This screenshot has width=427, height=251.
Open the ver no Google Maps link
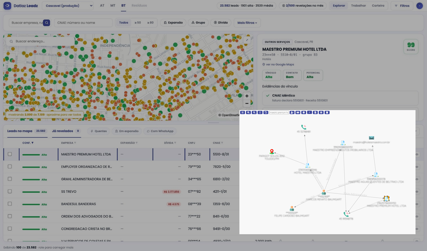(278, 64)
